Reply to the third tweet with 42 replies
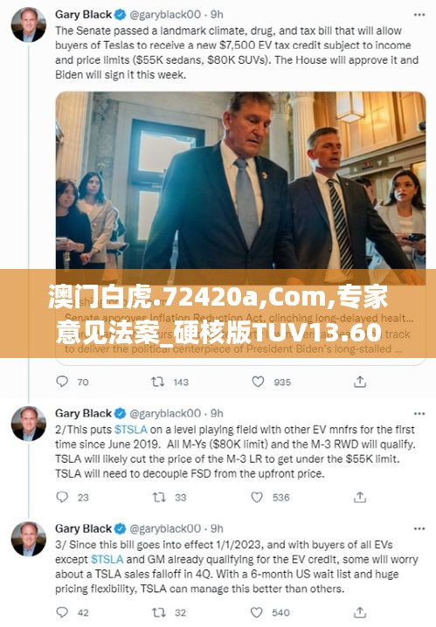The width and height of the screenshot is (436, 627). pos(62,612)
